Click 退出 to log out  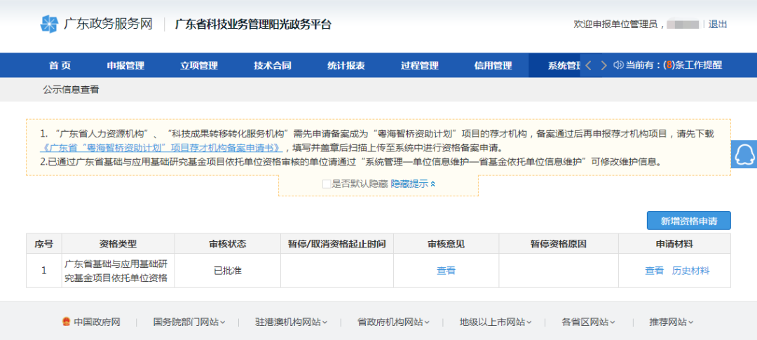718,25
